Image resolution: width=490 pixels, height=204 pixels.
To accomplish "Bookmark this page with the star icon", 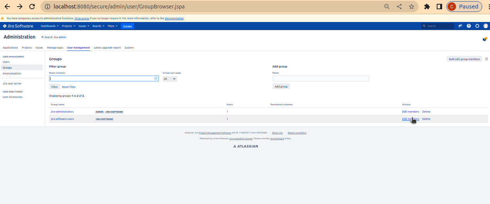I will click(x=412, y=7).
